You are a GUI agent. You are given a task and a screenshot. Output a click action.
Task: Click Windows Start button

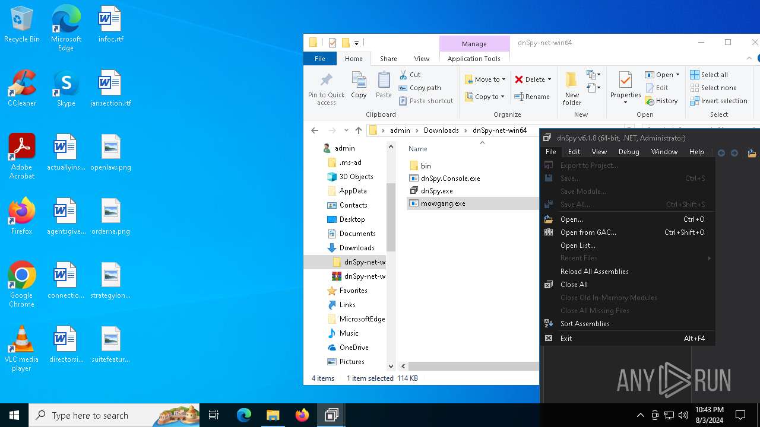[14, 415]
